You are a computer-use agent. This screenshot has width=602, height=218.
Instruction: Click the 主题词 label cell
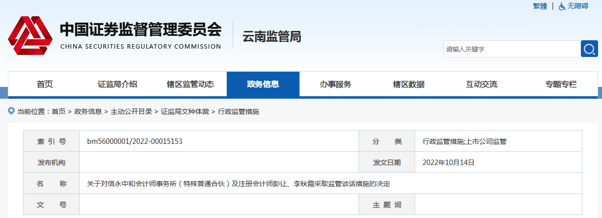387,205
